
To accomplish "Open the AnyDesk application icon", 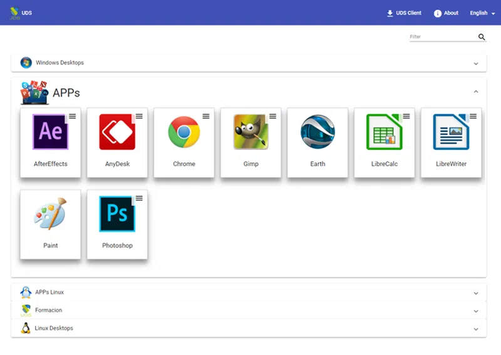I will coord(117,132).
